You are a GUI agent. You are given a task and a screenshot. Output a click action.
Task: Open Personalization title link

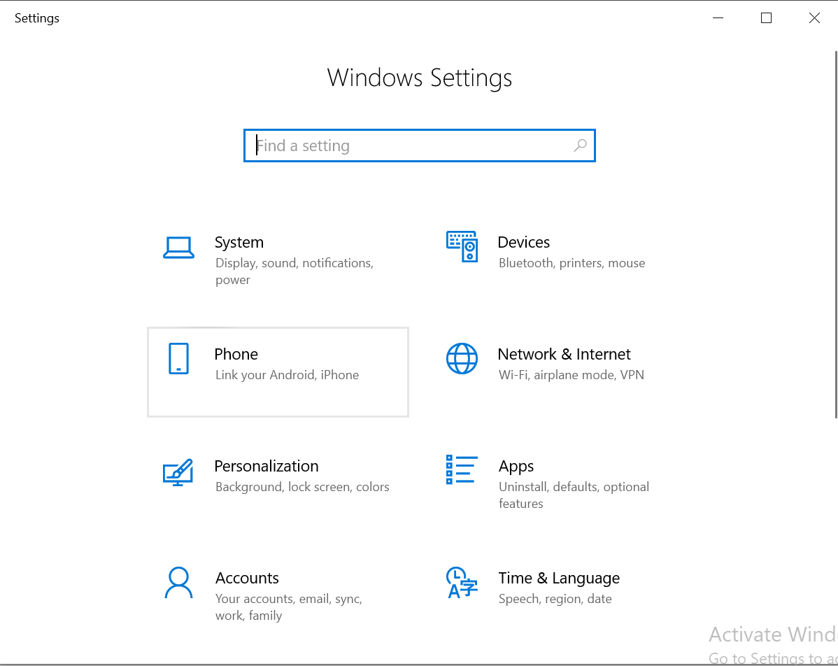tap(266, 466)
